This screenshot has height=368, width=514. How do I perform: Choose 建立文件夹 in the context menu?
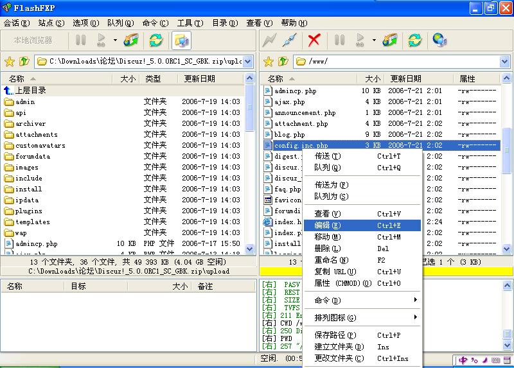(362, 347)
